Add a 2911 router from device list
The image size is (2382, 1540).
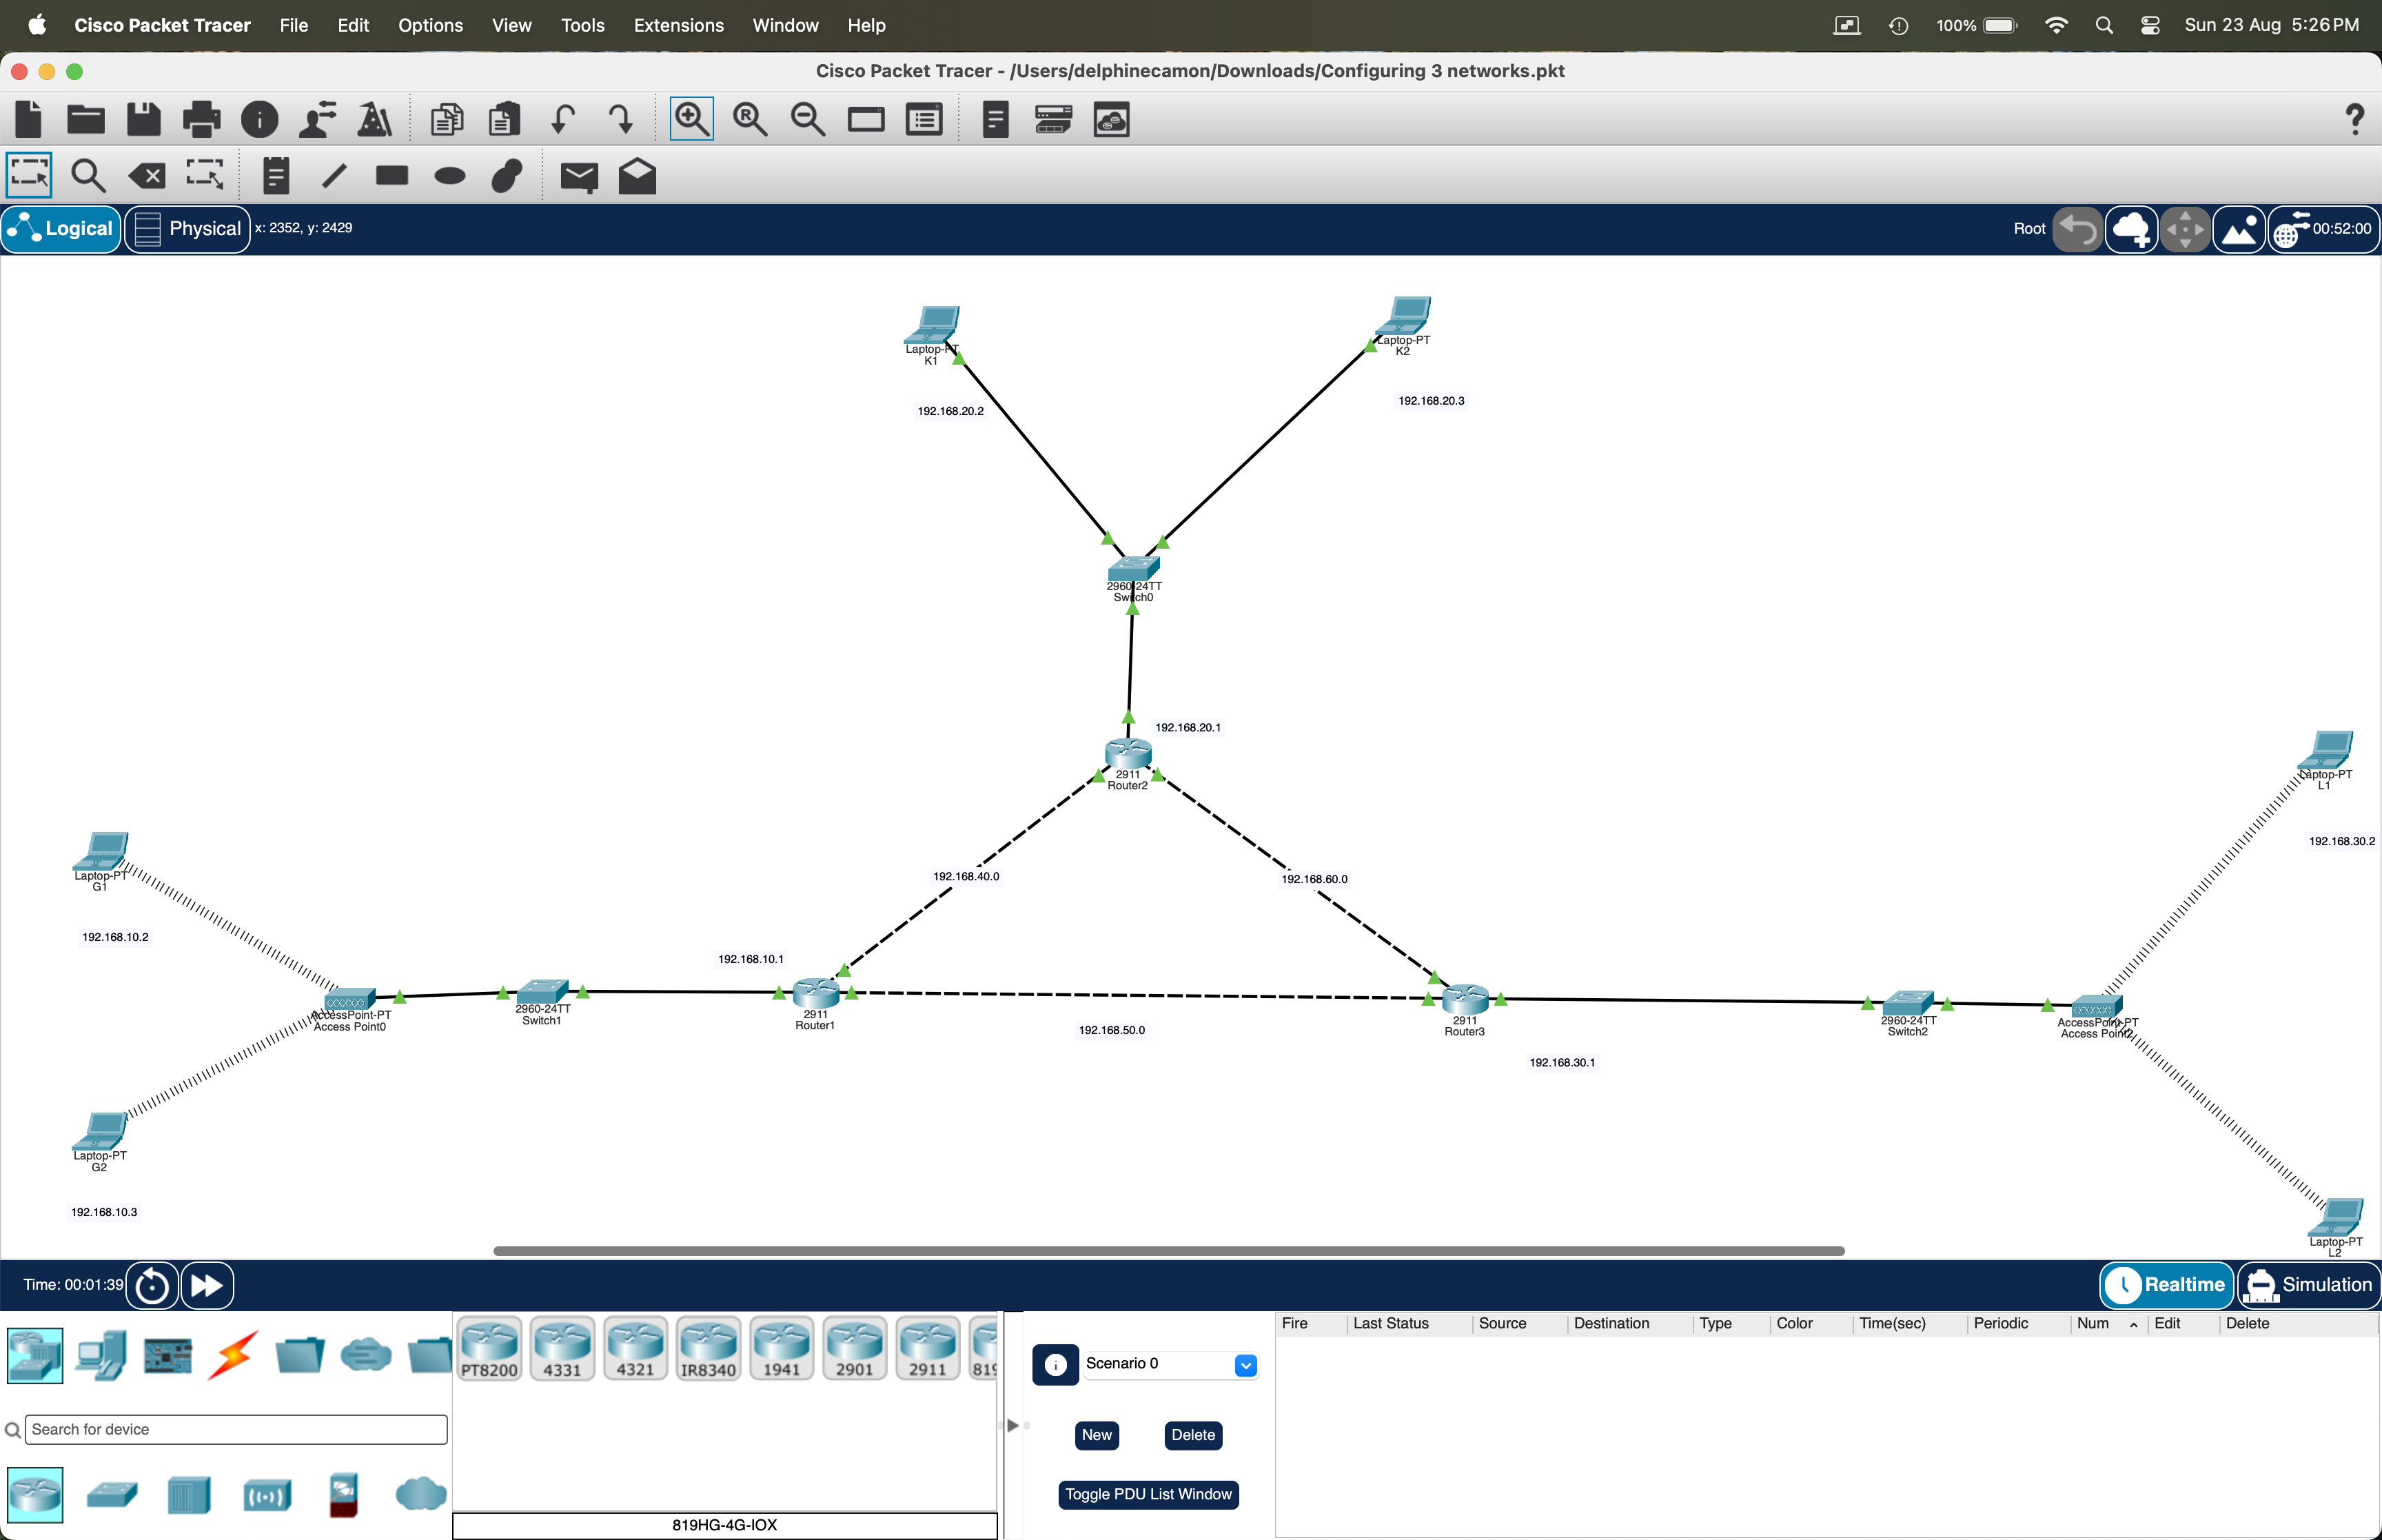click(926, 1349)
